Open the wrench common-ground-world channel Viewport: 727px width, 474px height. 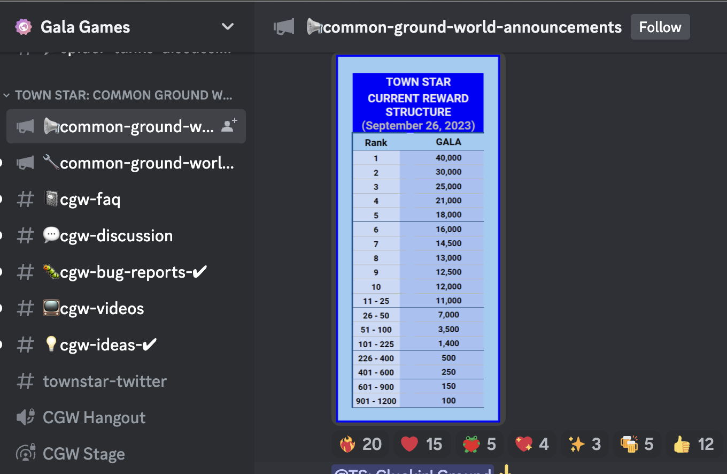(x=126, y=163)
